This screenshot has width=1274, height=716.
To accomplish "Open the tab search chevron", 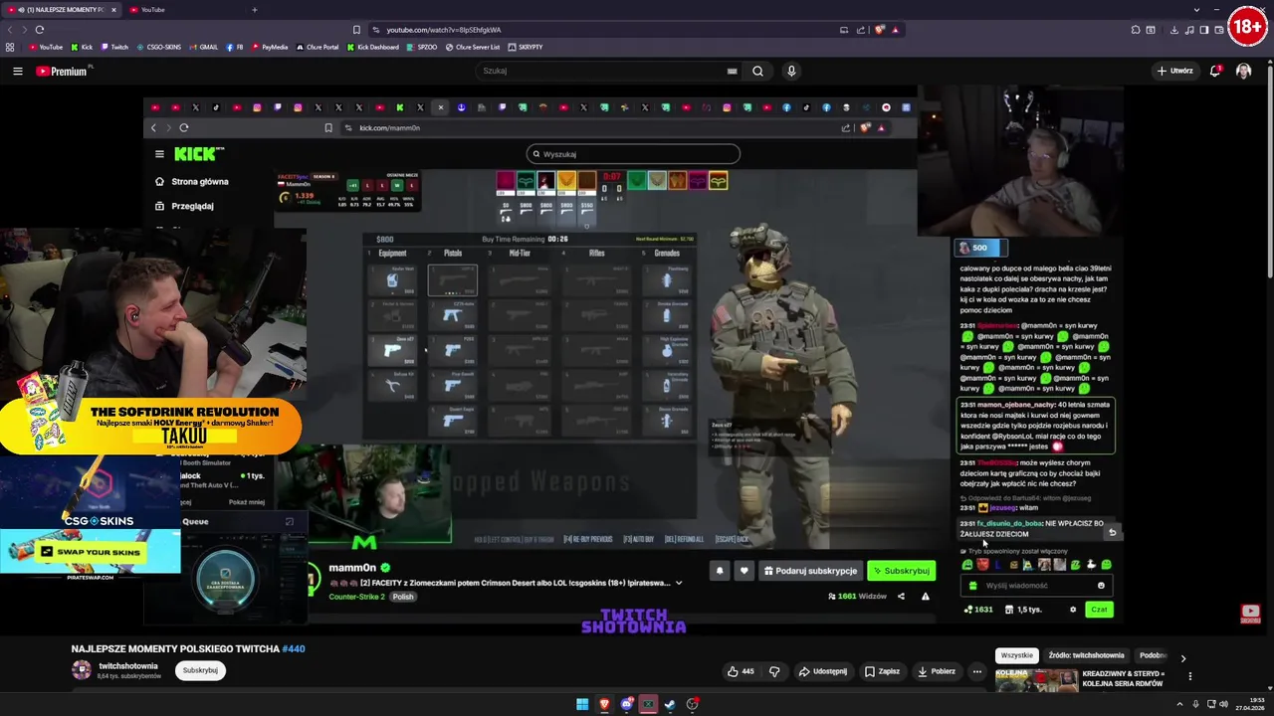I will click(x=1196, y=10).
